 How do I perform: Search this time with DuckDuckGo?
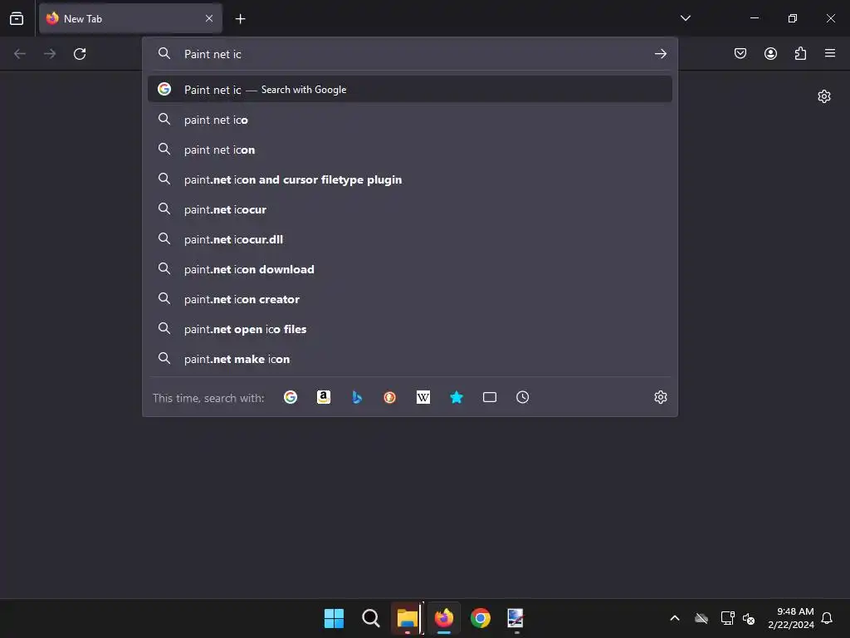(x=390, y=397)
